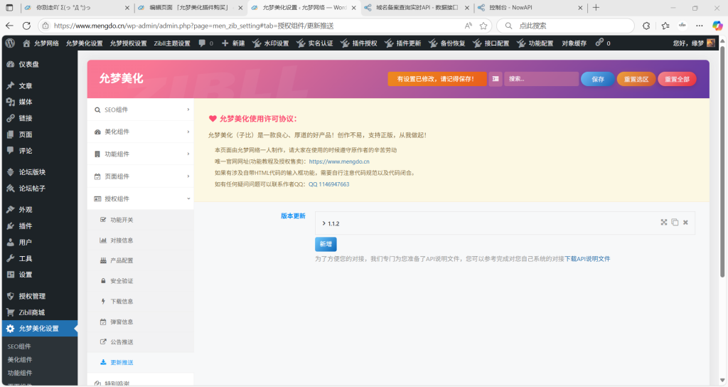Click the 重置全部 button
Screen dimensions: 728x387
point(677,79)
